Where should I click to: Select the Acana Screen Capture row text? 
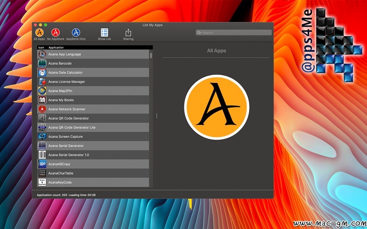(66, 136)
